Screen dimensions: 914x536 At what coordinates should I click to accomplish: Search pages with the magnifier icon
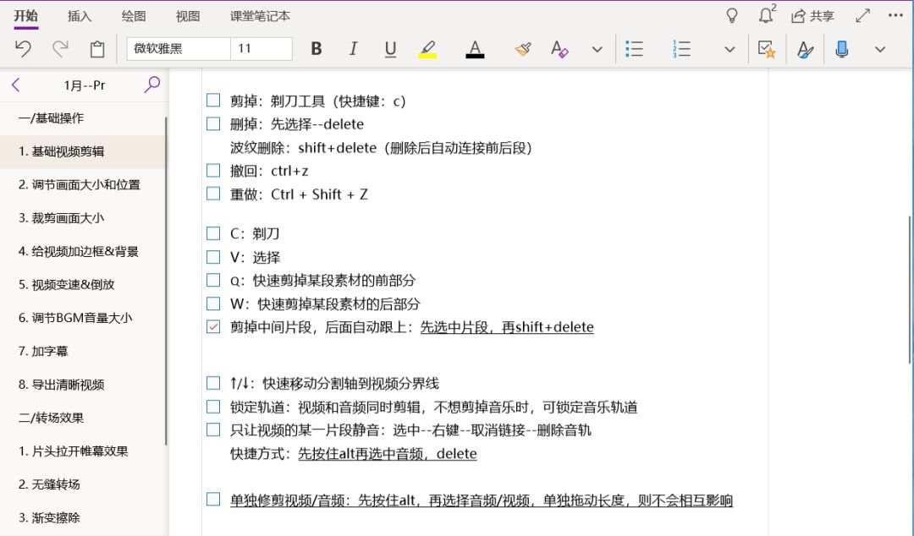(x=152, y=85)
